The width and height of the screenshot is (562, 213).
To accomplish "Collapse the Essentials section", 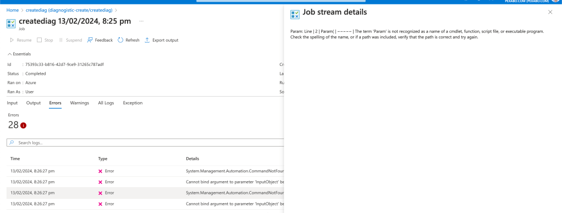I will click(19, 54).
